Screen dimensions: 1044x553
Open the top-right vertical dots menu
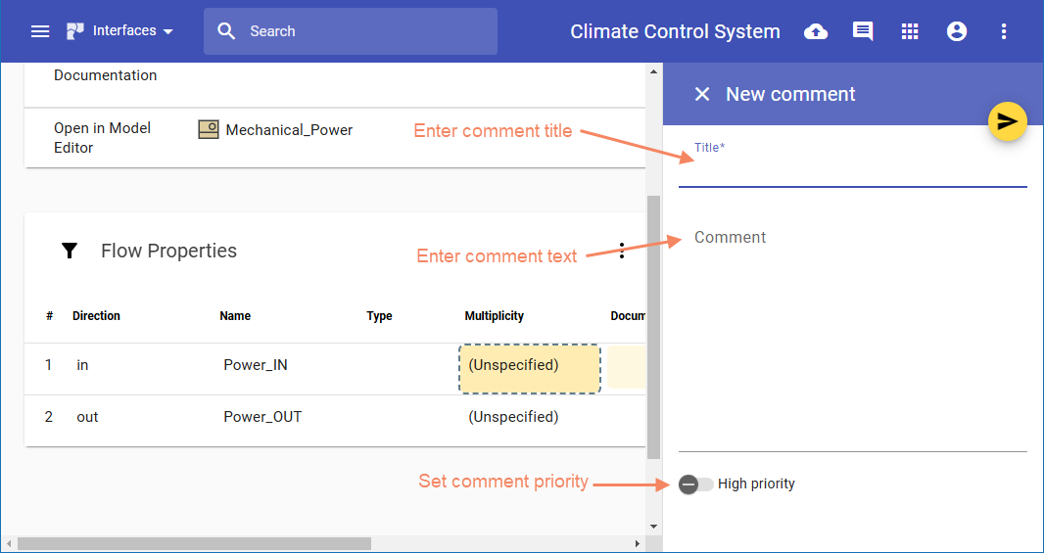[x=1004, y=31]
